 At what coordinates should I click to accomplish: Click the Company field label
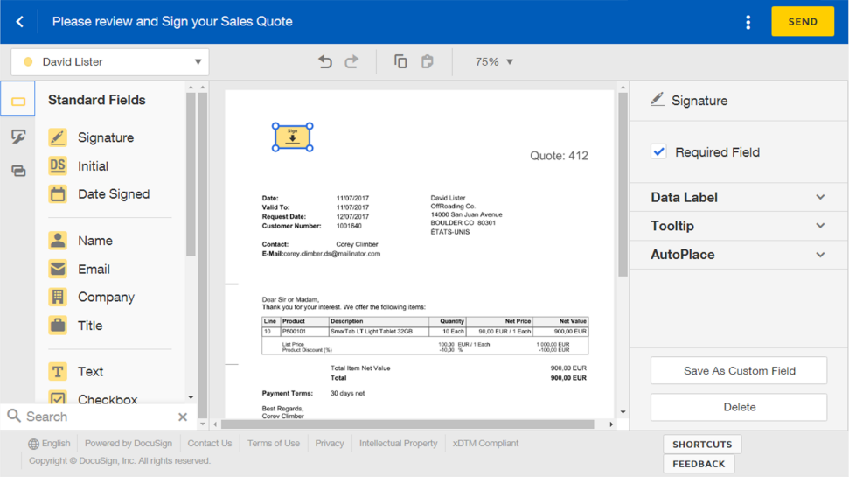106,297
